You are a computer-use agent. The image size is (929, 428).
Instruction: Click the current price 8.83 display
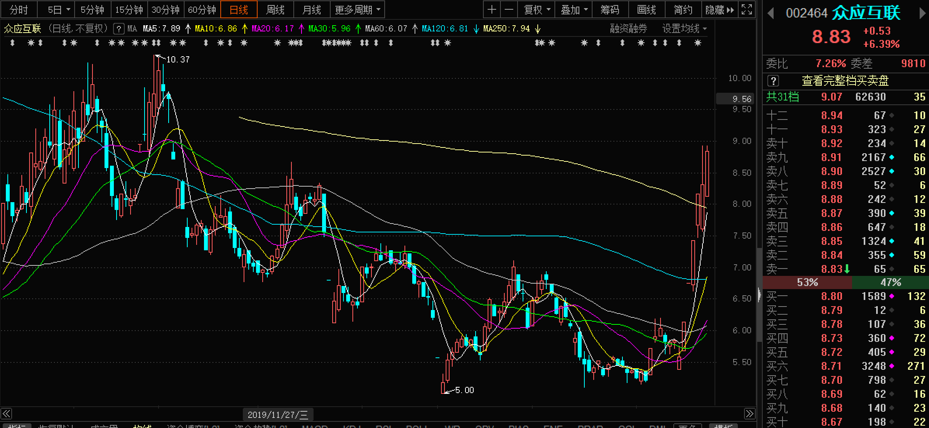[x=831, y=37]
